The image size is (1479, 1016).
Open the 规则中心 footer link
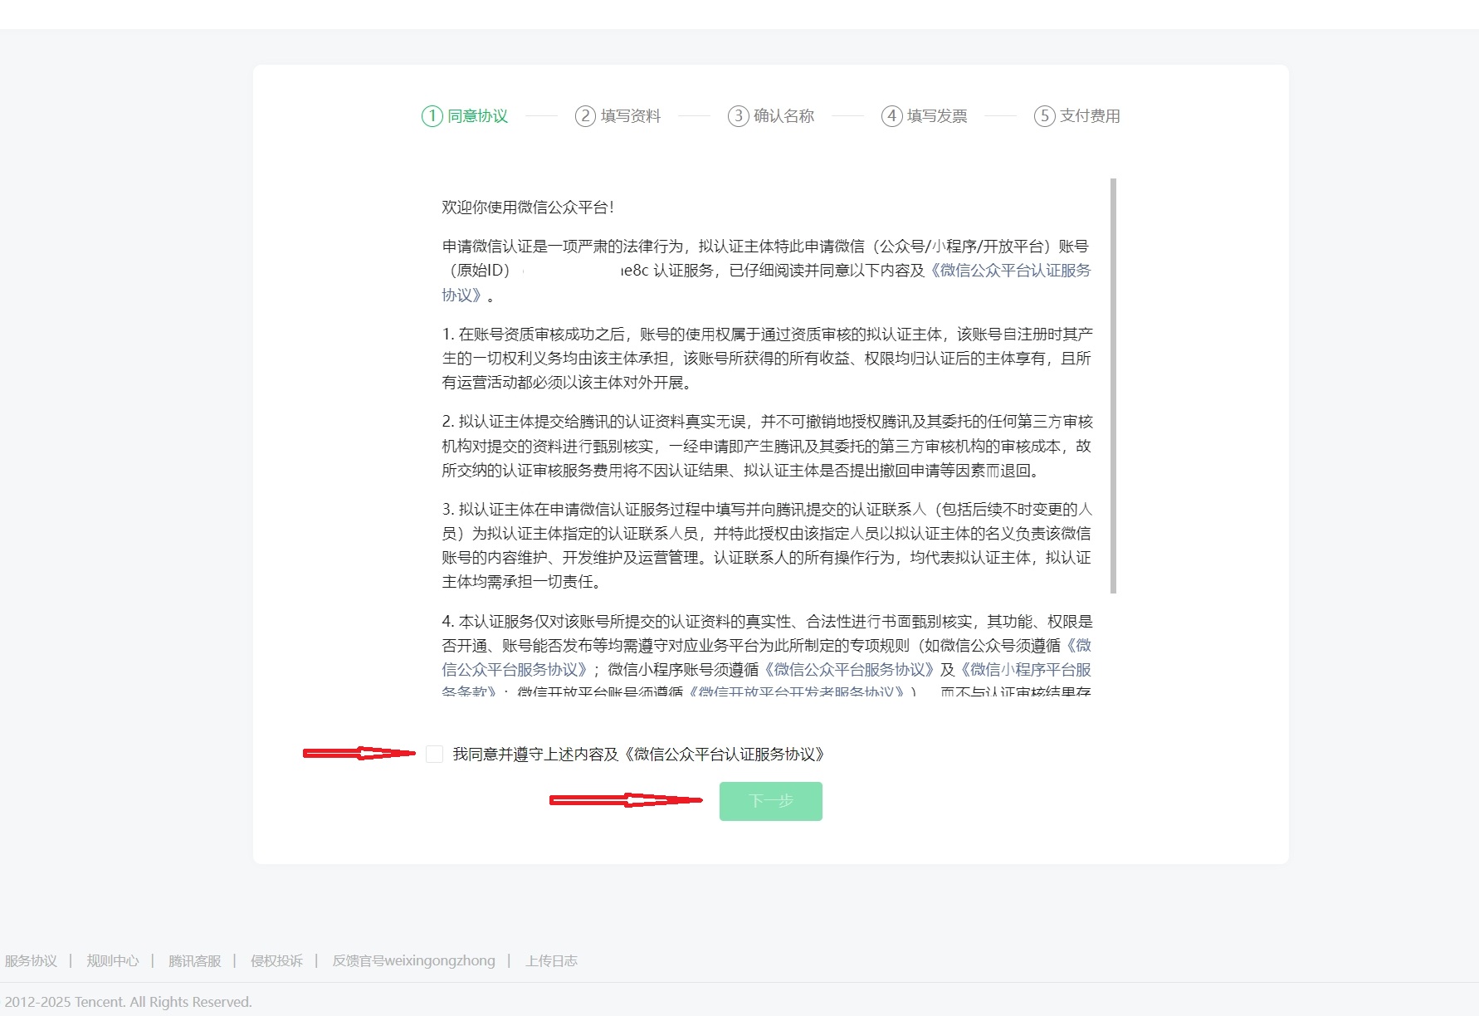(x=113, y=960)
